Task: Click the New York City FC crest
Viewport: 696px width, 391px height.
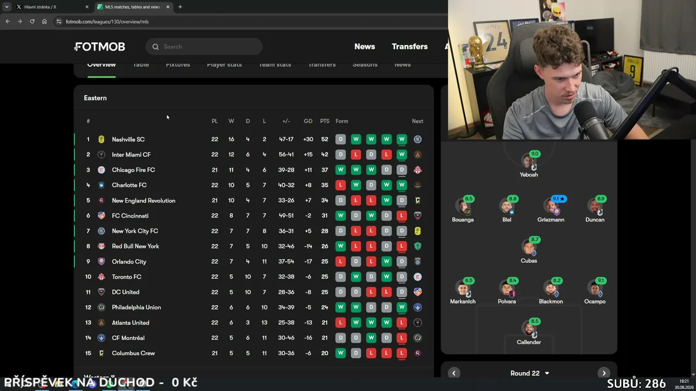Action: click(x=101, y=231)
